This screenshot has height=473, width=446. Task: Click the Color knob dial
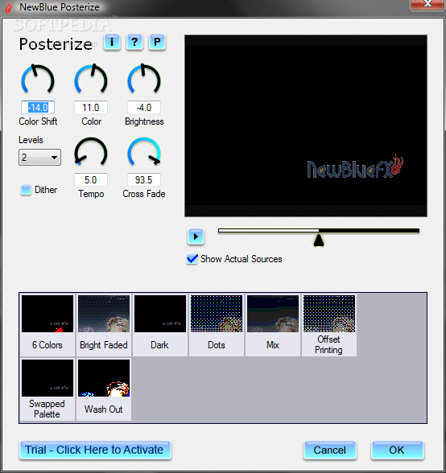click(91, 79)
